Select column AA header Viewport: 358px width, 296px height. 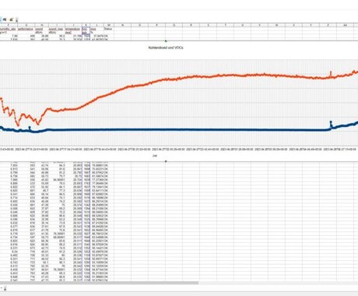pyautogui.click(x=345, y=25)
